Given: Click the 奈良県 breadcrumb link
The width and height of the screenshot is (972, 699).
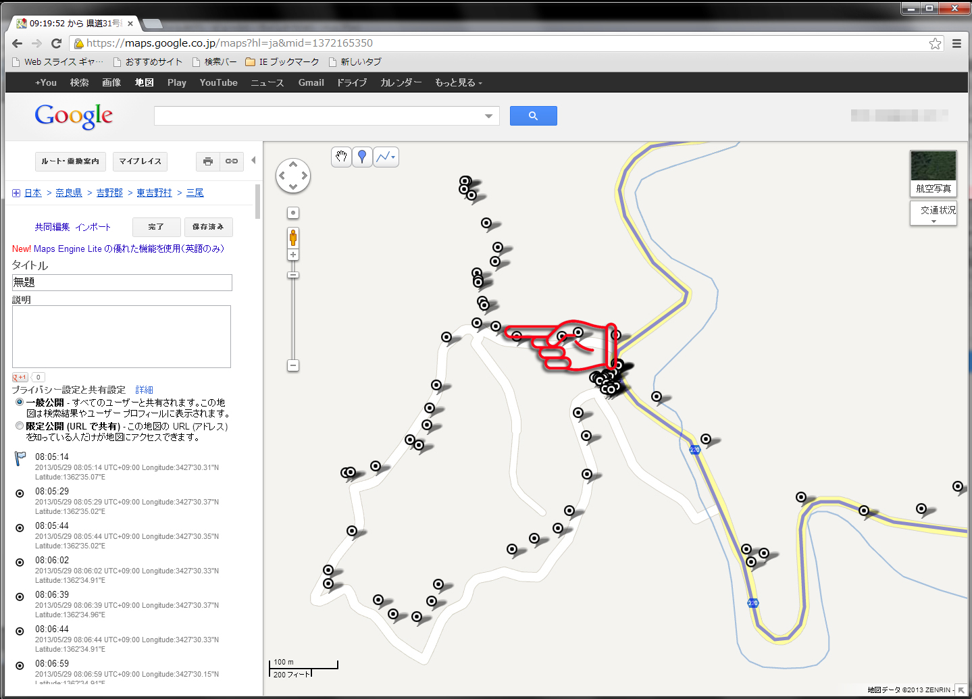Looking at the screenshot, I should tap(69, 192).
